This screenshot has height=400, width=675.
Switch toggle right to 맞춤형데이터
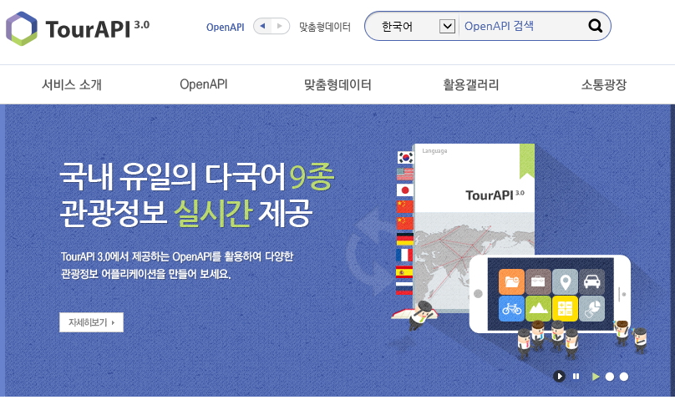tap(280, 26)
